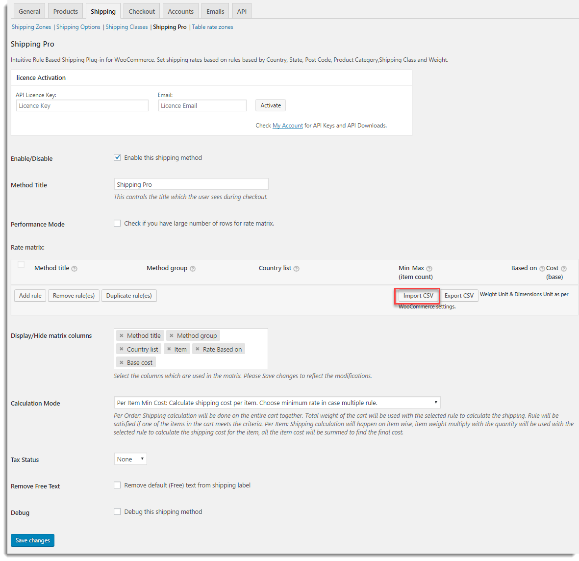Remove Method group tag from matrix columns
Screen dimensions: 579x561
pyautogui.click(x=171, y=335)
